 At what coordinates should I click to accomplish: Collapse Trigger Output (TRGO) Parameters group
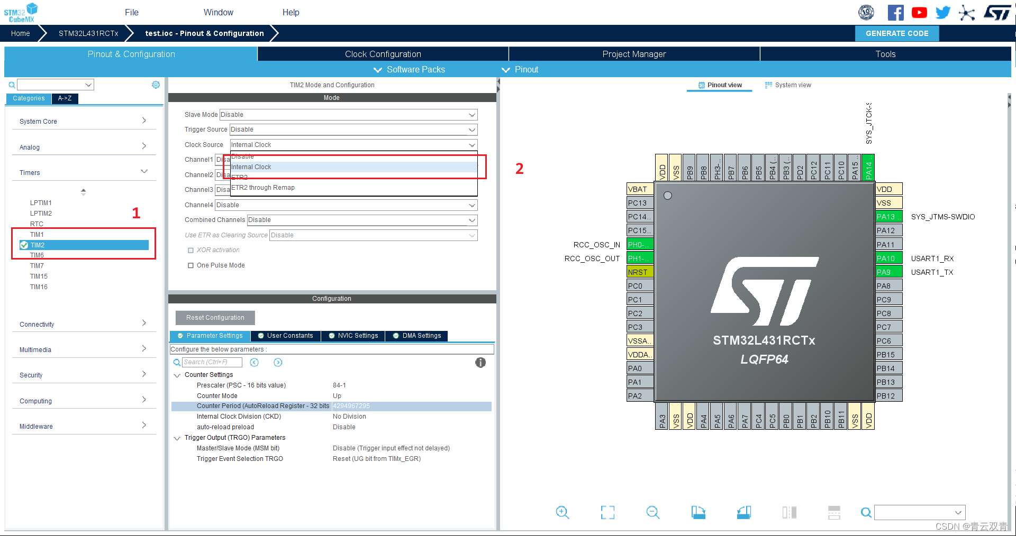click(x=177, y=438)
